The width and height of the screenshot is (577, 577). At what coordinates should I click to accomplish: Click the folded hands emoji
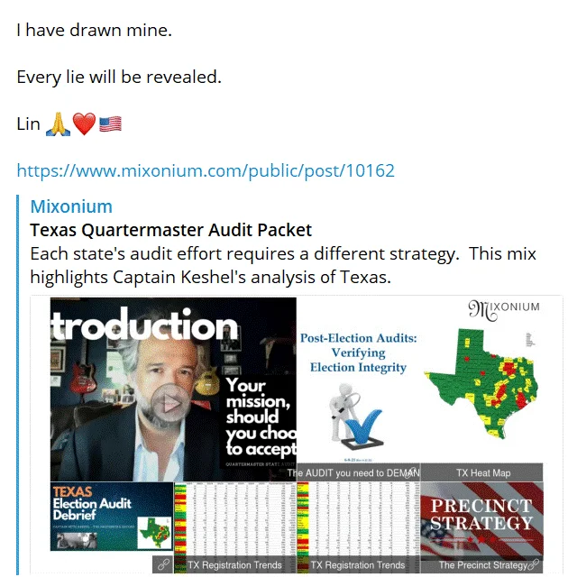tap(58, 124)
